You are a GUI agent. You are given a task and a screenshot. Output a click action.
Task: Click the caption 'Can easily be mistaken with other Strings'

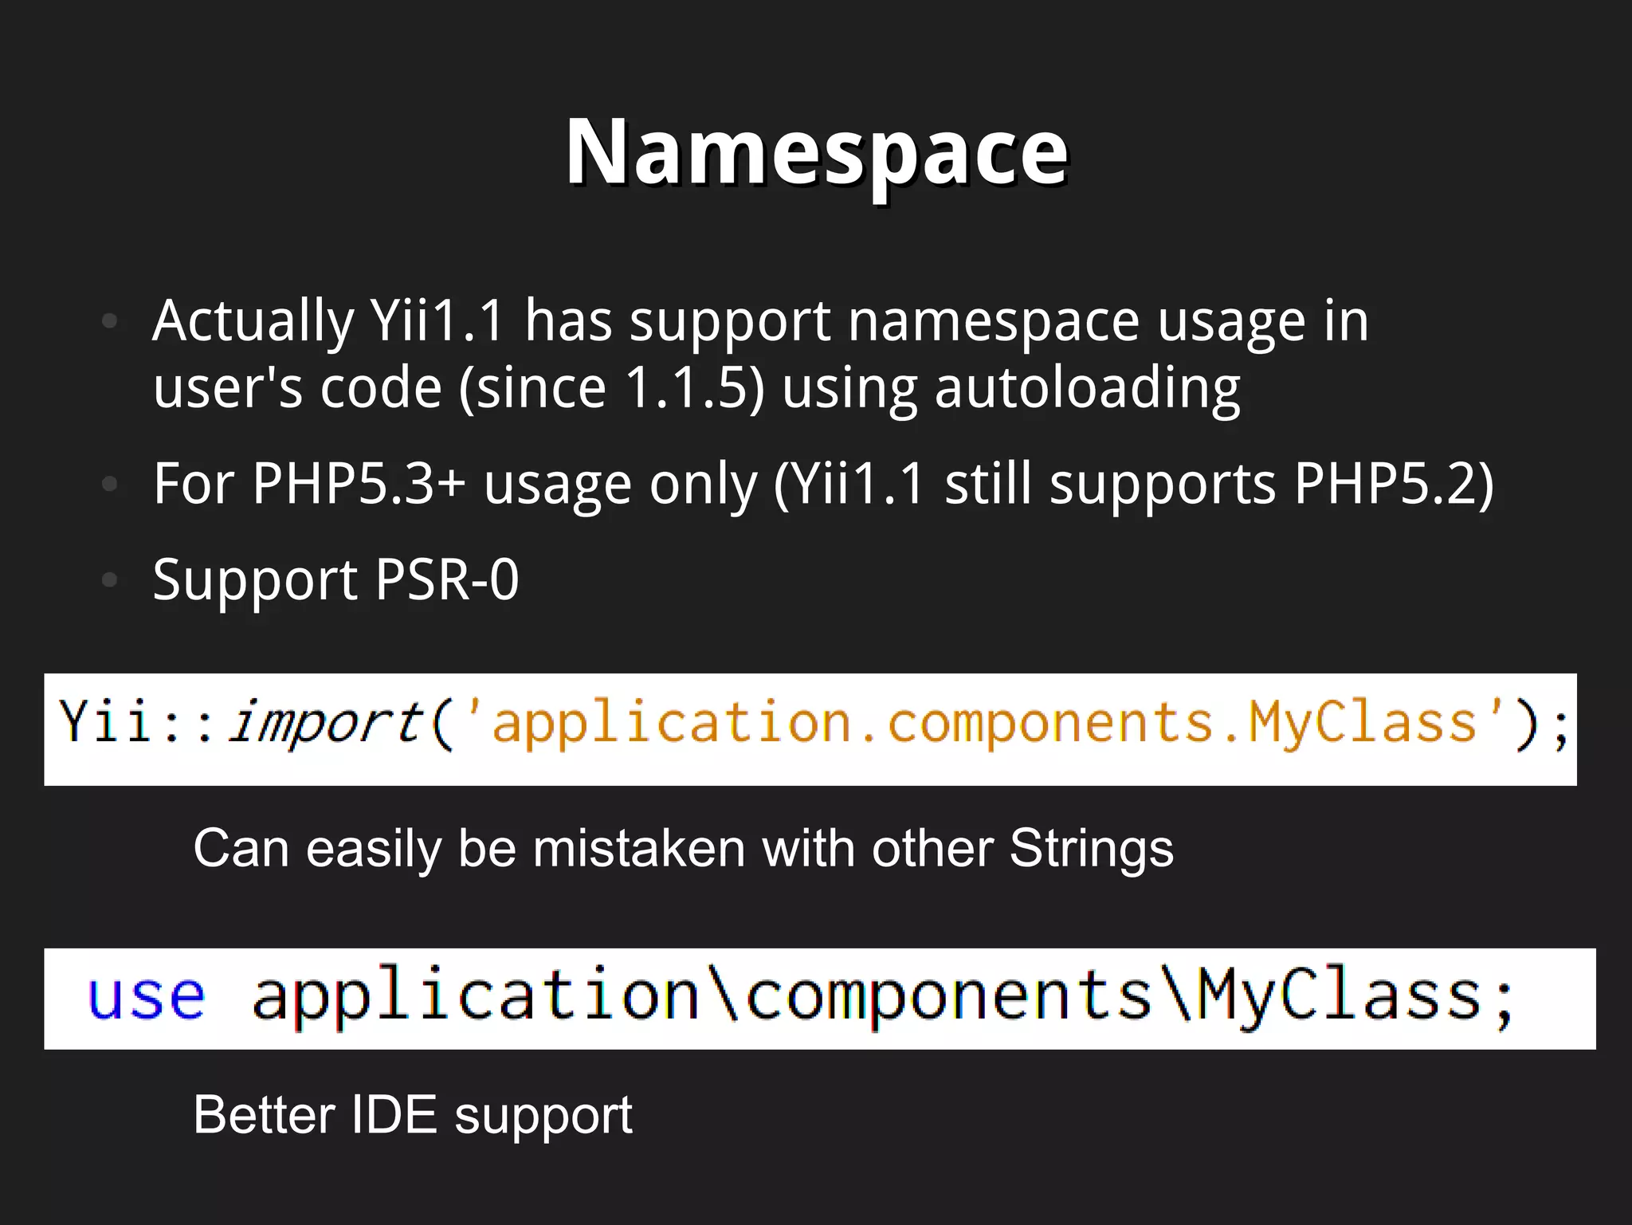tap(683, 848)
